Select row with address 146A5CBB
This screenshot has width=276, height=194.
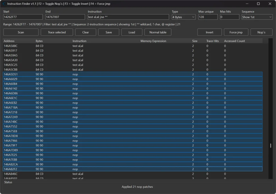click(133, 70)
